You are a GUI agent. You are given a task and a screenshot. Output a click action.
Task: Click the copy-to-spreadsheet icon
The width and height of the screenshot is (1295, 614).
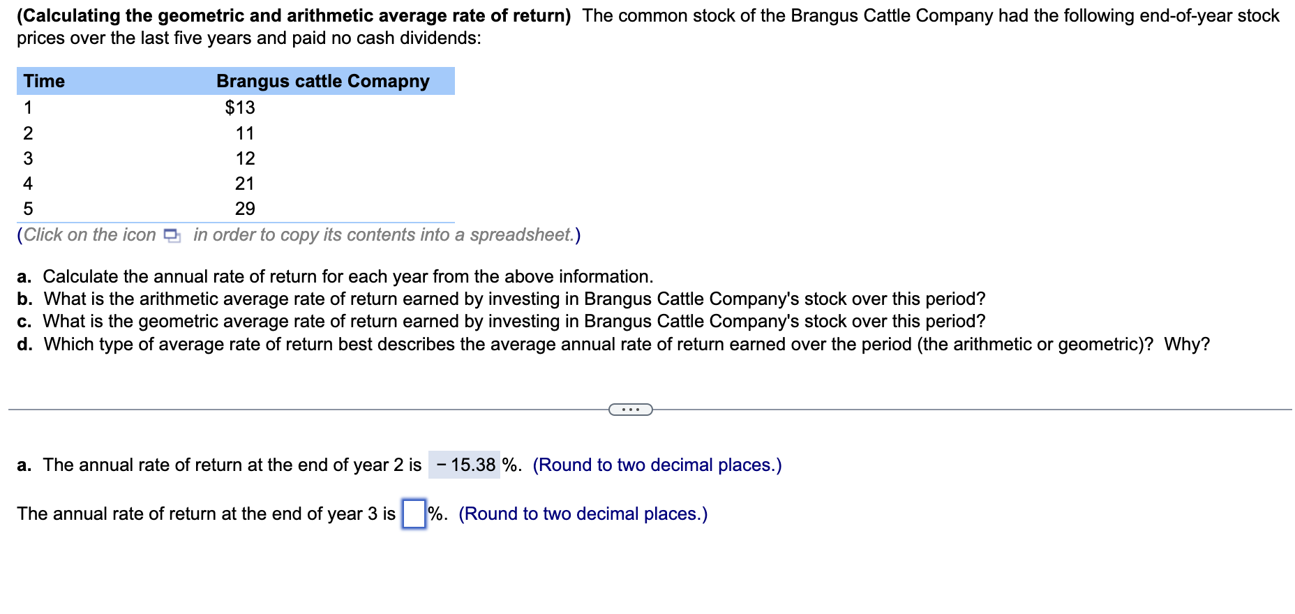coord(170,235)
